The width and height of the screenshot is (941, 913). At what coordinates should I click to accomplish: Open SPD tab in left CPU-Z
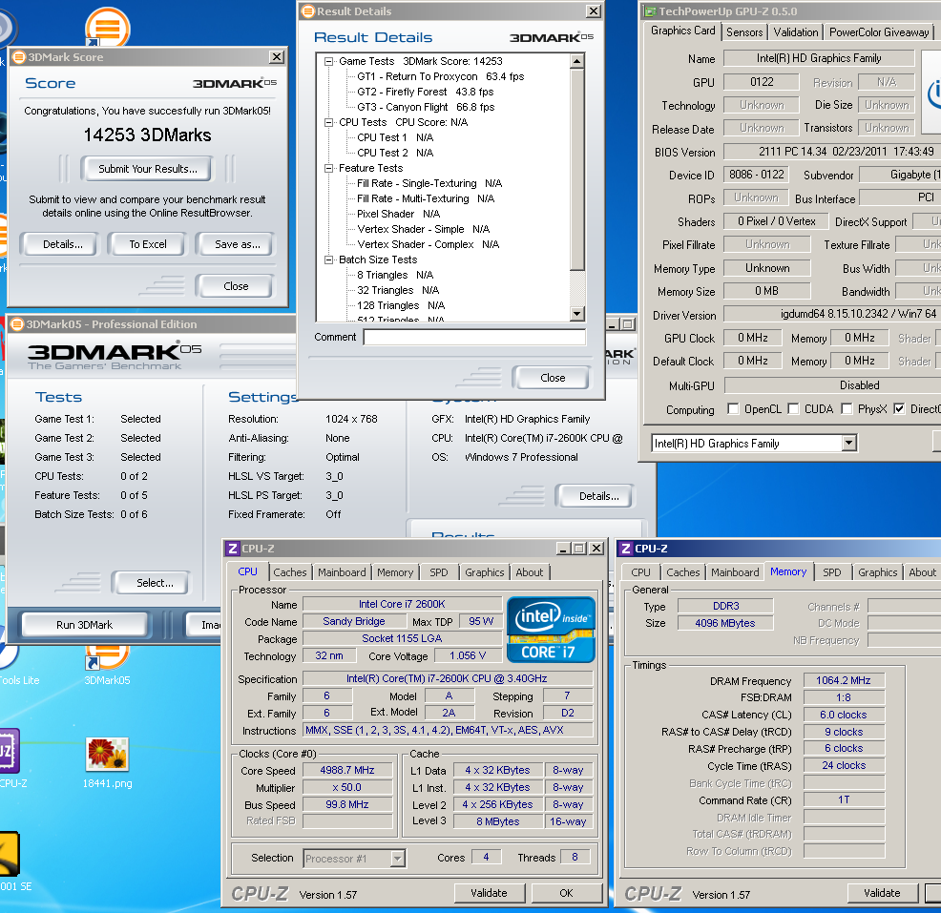pos(439,572)
